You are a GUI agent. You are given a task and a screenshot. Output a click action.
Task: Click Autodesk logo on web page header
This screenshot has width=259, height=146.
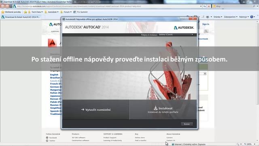[55, 24]
